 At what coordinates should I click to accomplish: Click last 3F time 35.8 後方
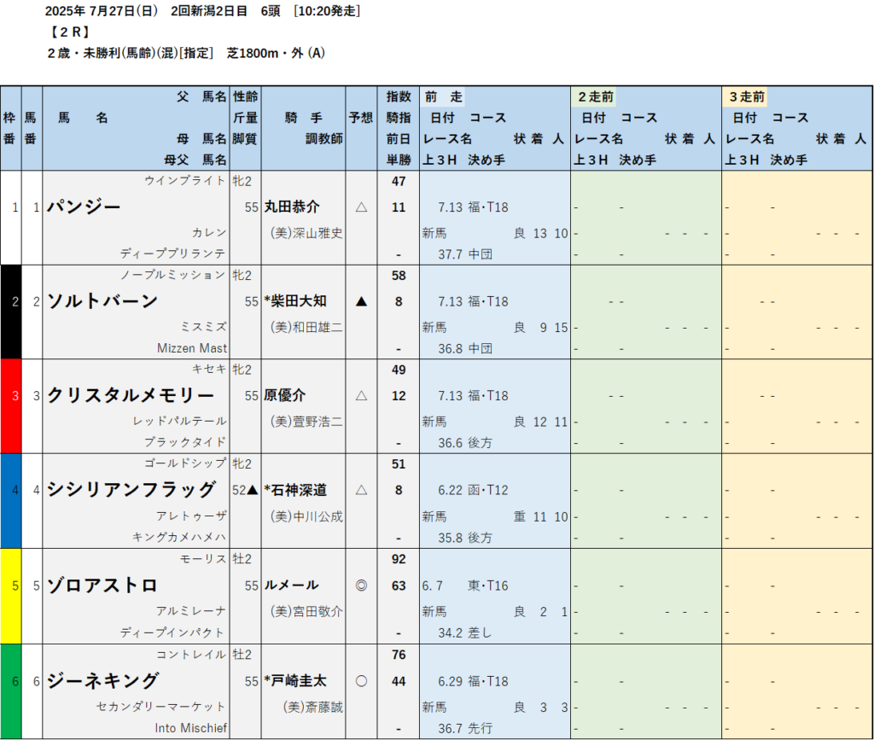[x=465, y=538]
